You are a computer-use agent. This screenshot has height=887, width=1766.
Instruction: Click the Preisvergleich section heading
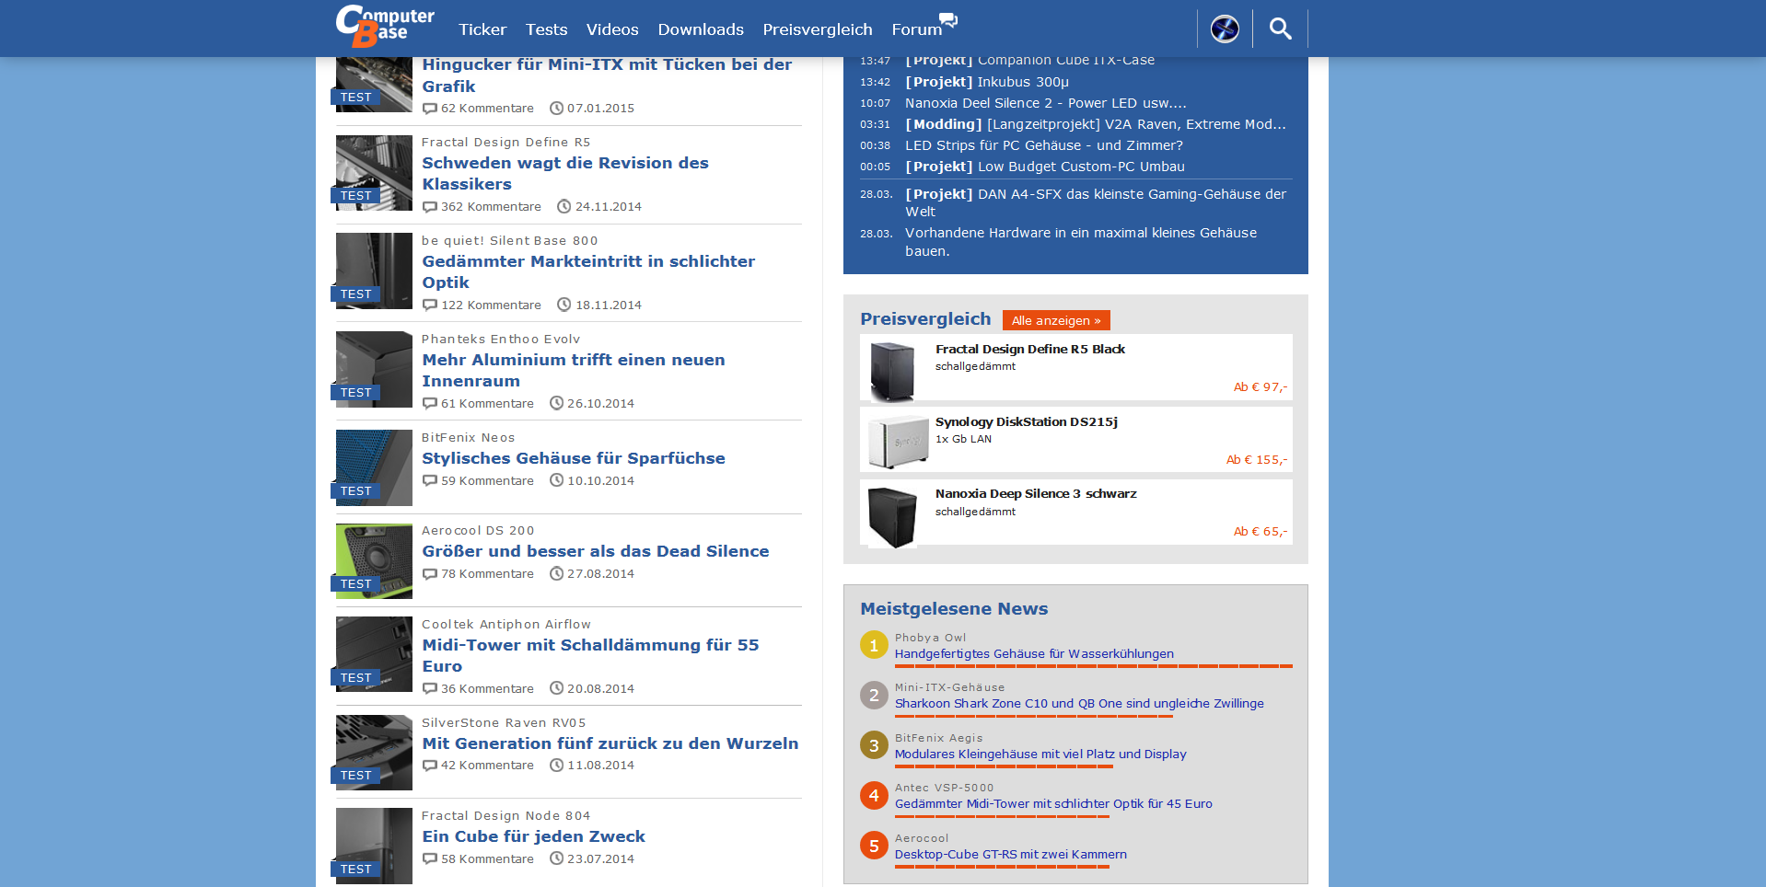pos(925,319)
